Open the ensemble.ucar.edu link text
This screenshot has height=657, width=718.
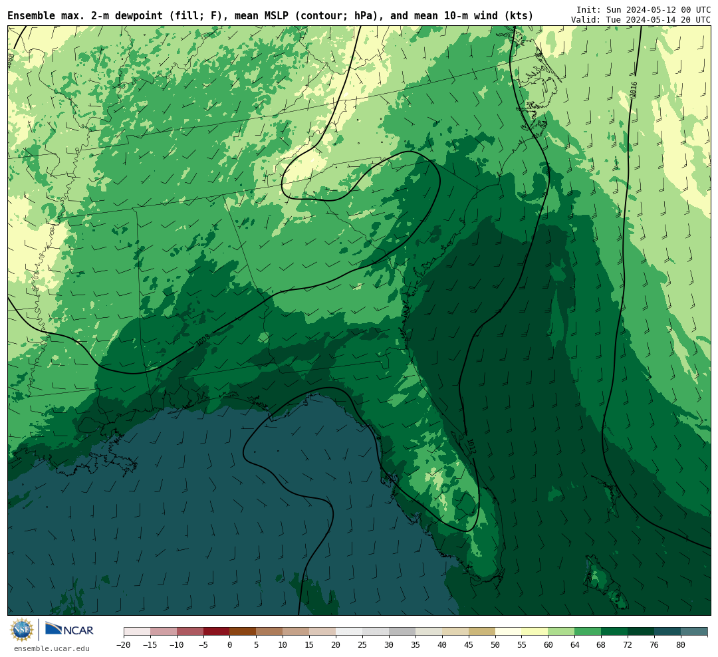point(52,648)
